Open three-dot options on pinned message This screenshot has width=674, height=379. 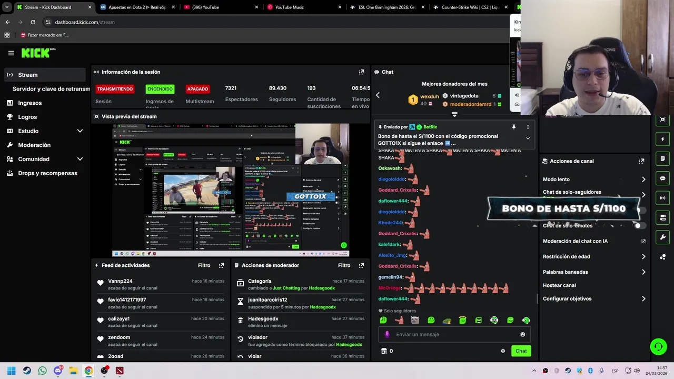pyautogui.click(x=528, y=127)
